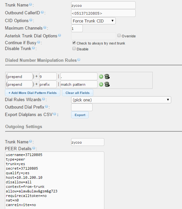Screen dimensions: 182x209
Task: Click Clear all Fields button
Action: [x=78, y=93]
